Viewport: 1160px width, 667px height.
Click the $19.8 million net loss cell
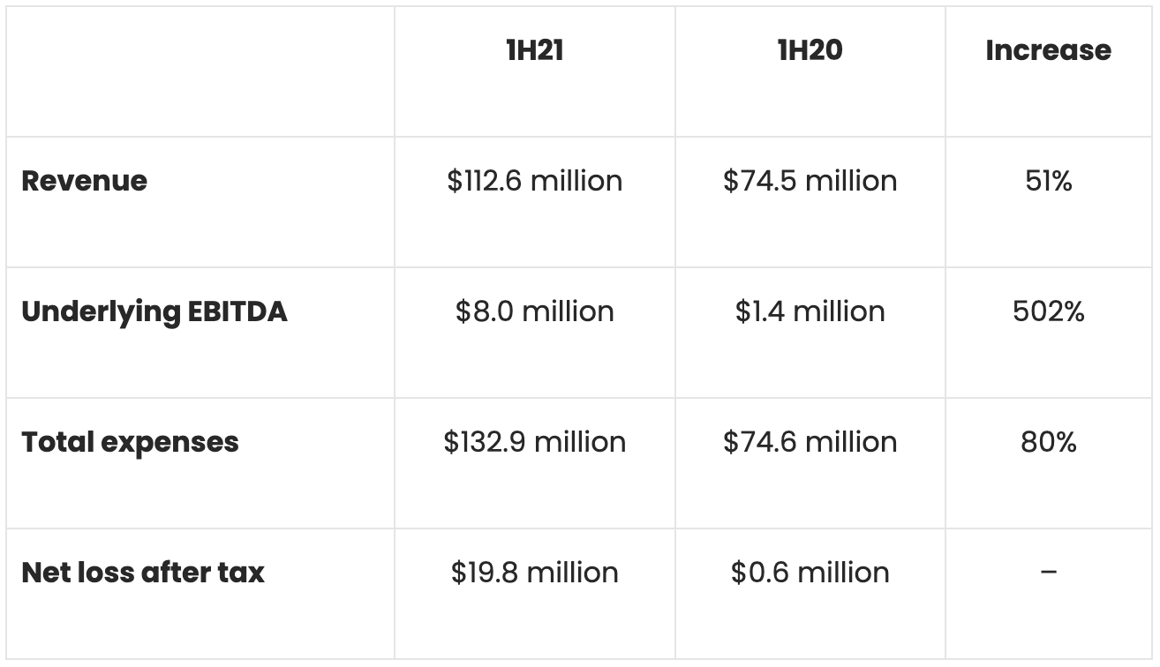click(534, 573)
